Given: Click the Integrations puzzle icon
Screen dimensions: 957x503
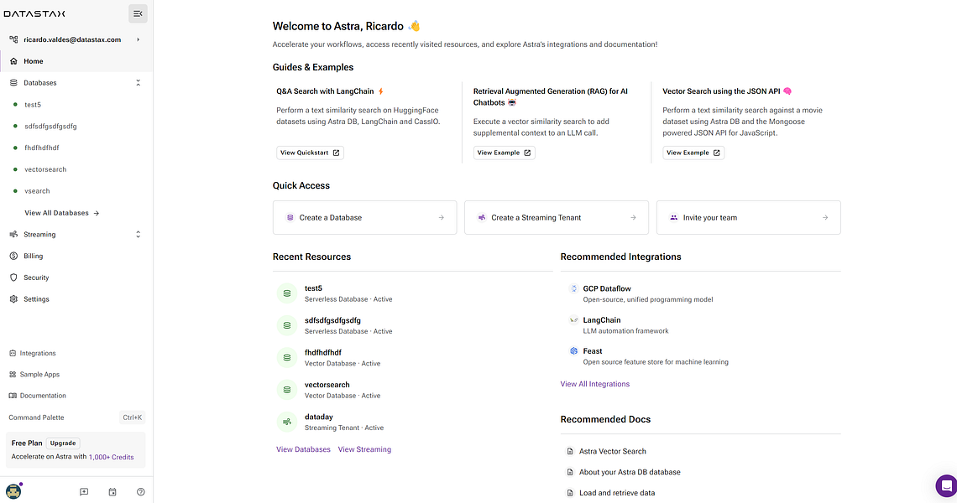Looking at the screenshot, I should [x=13, y=353].
